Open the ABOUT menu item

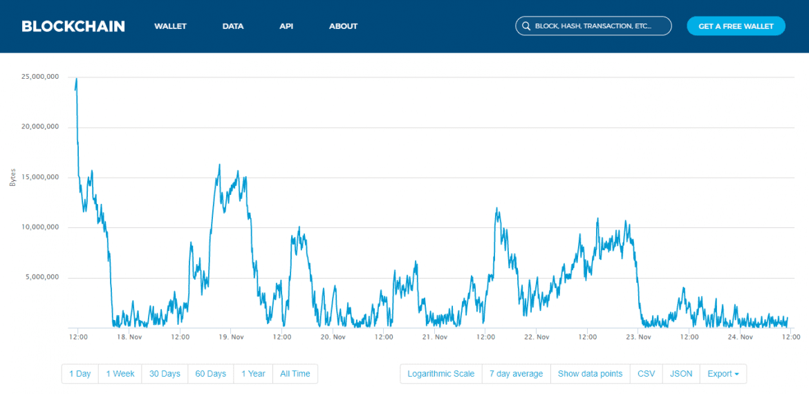tap(343, 26)
